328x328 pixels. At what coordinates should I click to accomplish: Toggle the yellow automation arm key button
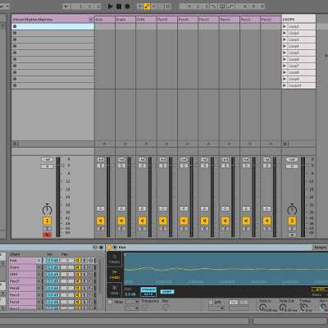click(x=147, y=7)
